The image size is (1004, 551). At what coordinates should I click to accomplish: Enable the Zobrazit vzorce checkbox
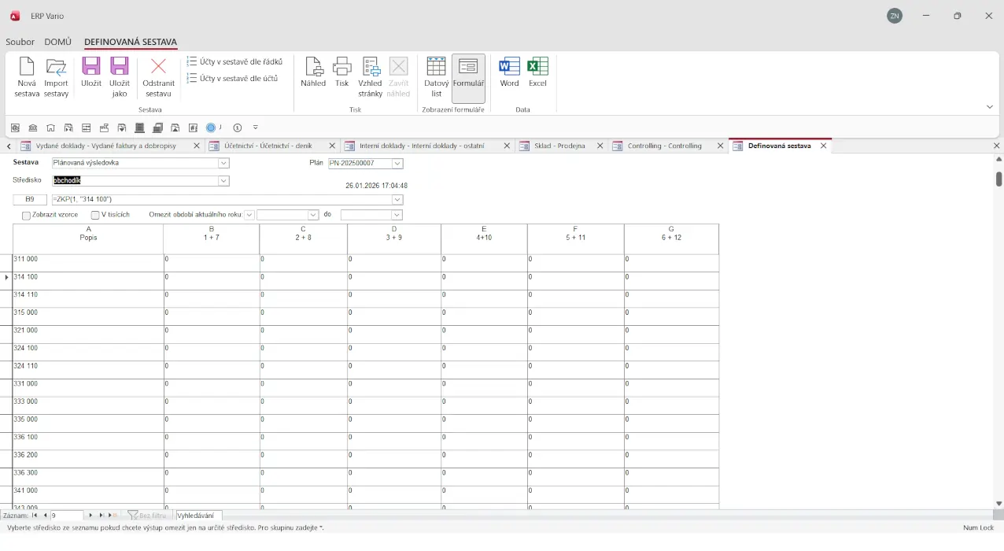pyautogui.click(x=27, y=216)
